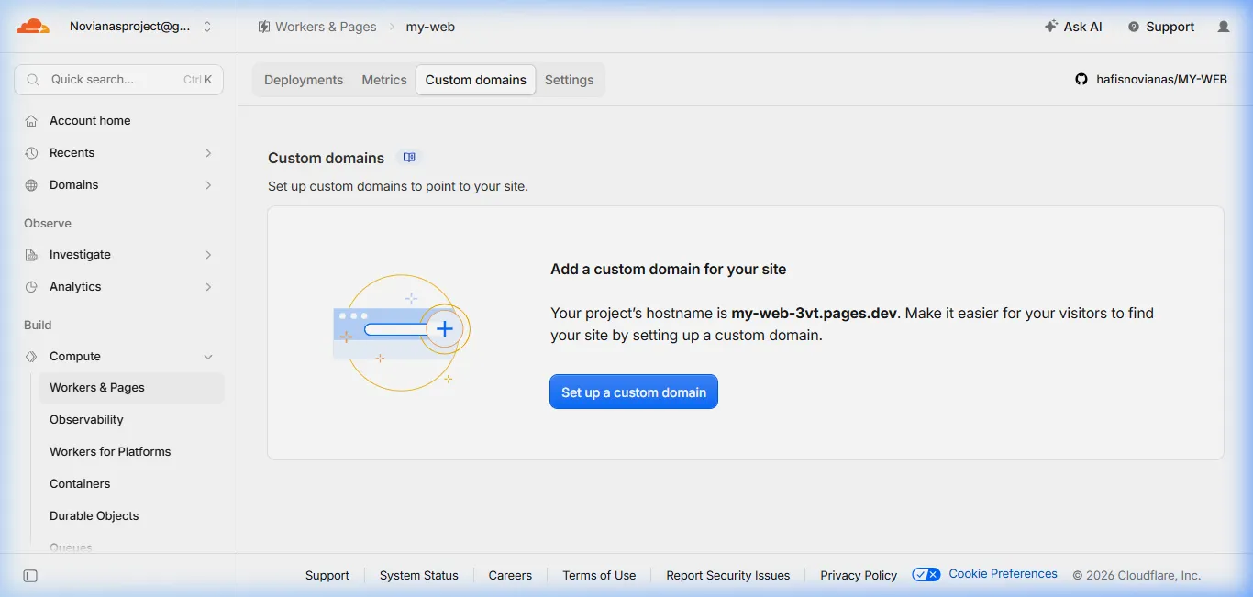The width and height of the screenshot is (1253, 597).
Task: Open the user profile icon
Action: tap(1224, 27)
